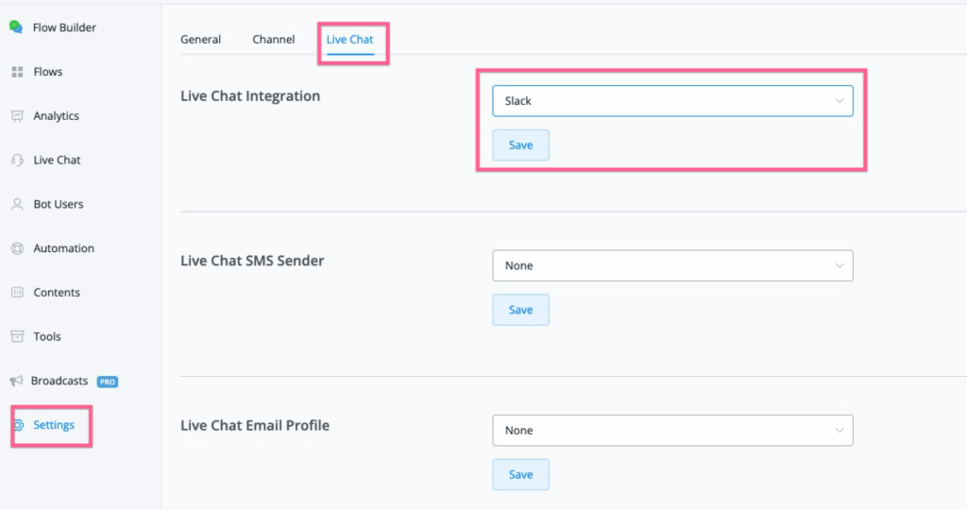This screenshot has height=510, width=967.
Task: Save the Live Chat SMS Sender setting
Action: point(520,310)
